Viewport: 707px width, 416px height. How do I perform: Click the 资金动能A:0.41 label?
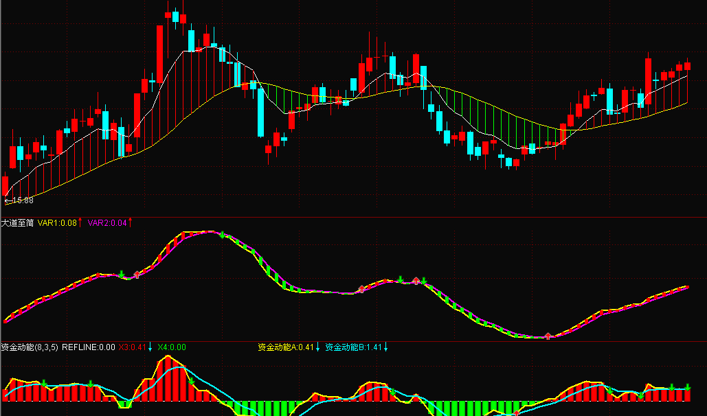pos(286,347)
